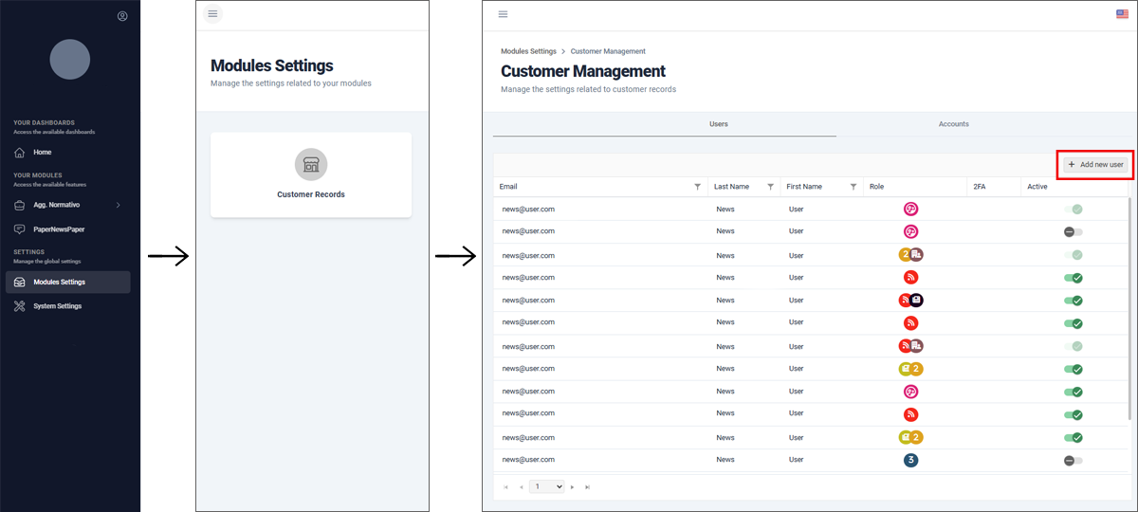This screenshot has height=512, width=1138.
Task: Toggle the hamburger menu in Modules Settings panel
Action: click(212, 13)
